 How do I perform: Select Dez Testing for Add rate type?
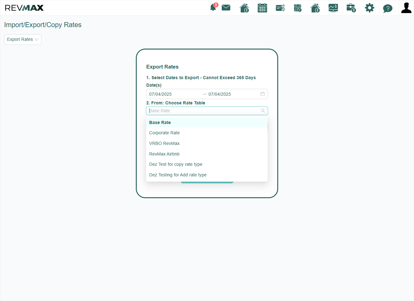click(207, 175)
